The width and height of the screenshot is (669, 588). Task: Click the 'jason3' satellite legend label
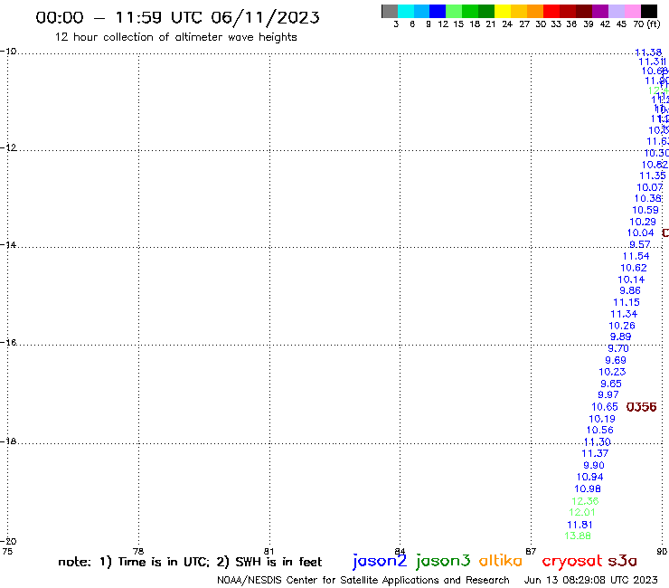pyautogui.click(x=443, y=561)
